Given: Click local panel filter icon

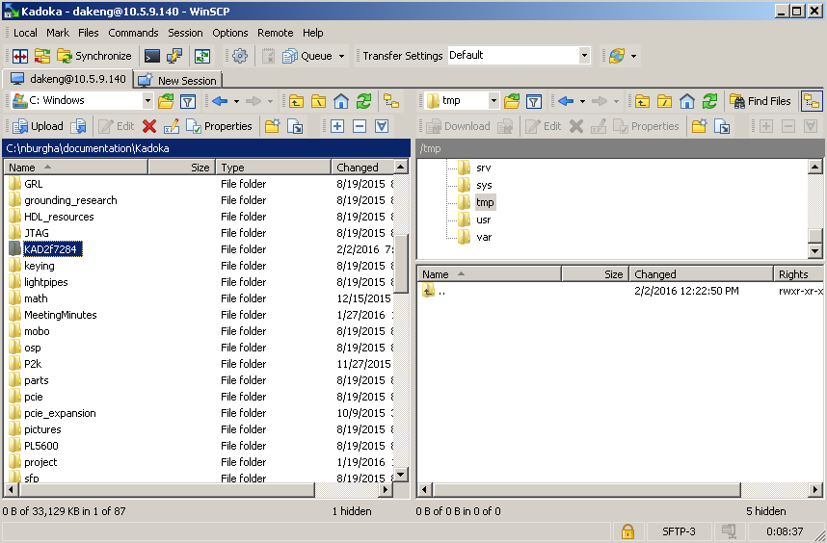Looking at the screenshot, I should [188, 101].
